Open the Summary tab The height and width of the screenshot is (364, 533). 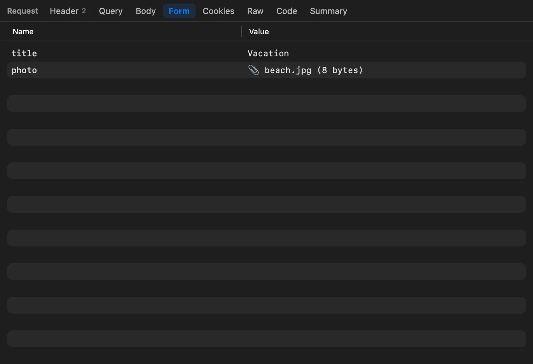329,11
